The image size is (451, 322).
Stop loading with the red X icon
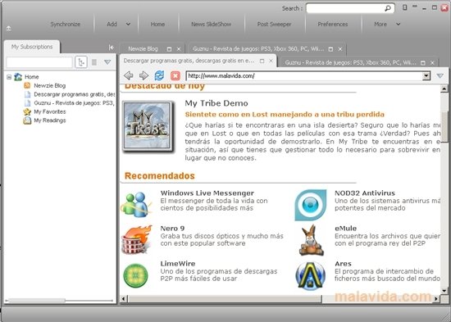click(175, 76)
